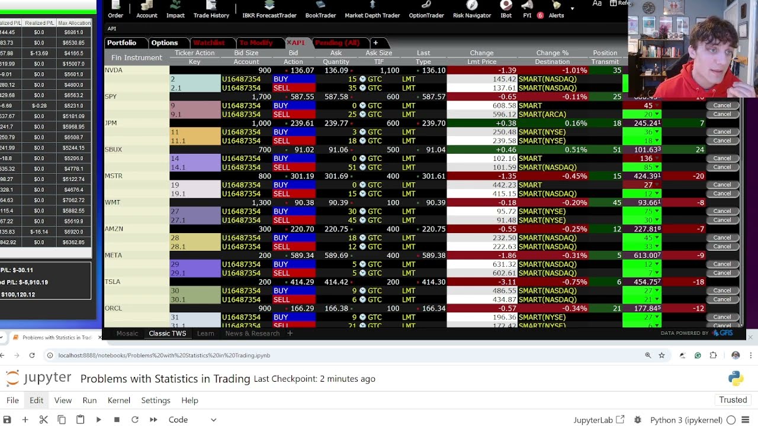Switch to the Options tab

coord(165,43)
